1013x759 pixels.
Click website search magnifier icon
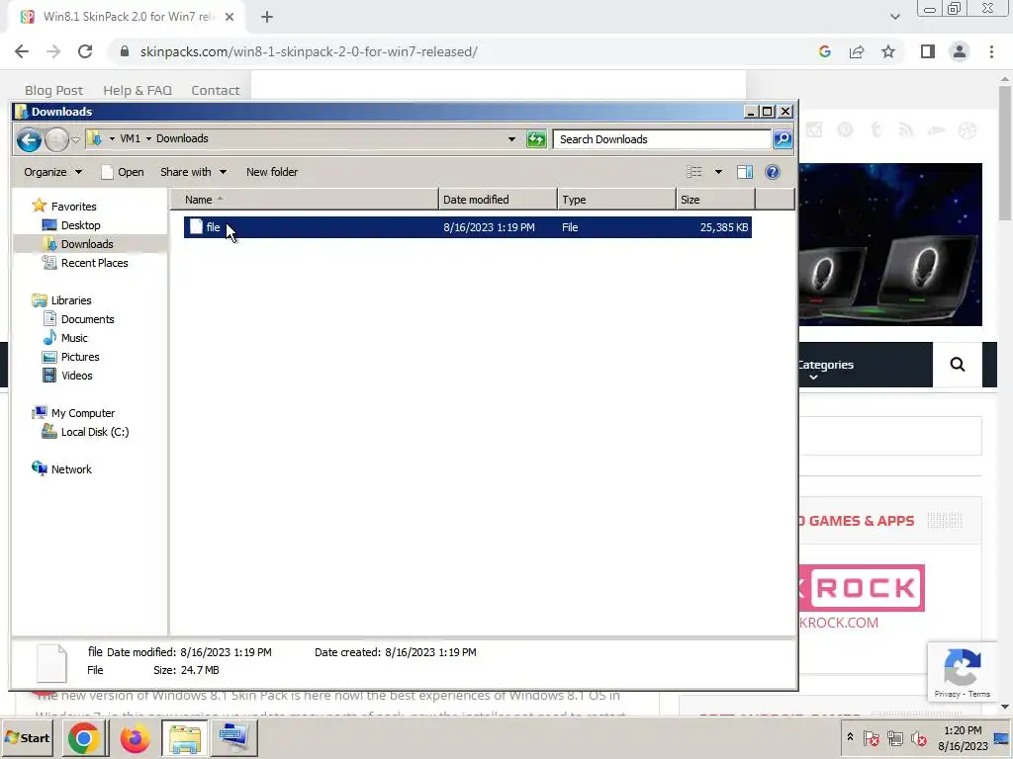(x=958, y=365)
